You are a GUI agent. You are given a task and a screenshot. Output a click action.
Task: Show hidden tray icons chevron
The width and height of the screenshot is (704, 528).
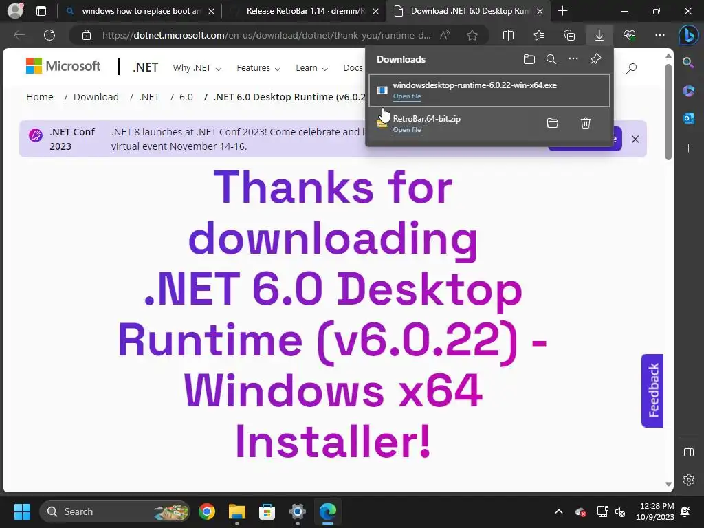(x=558, y=511)
